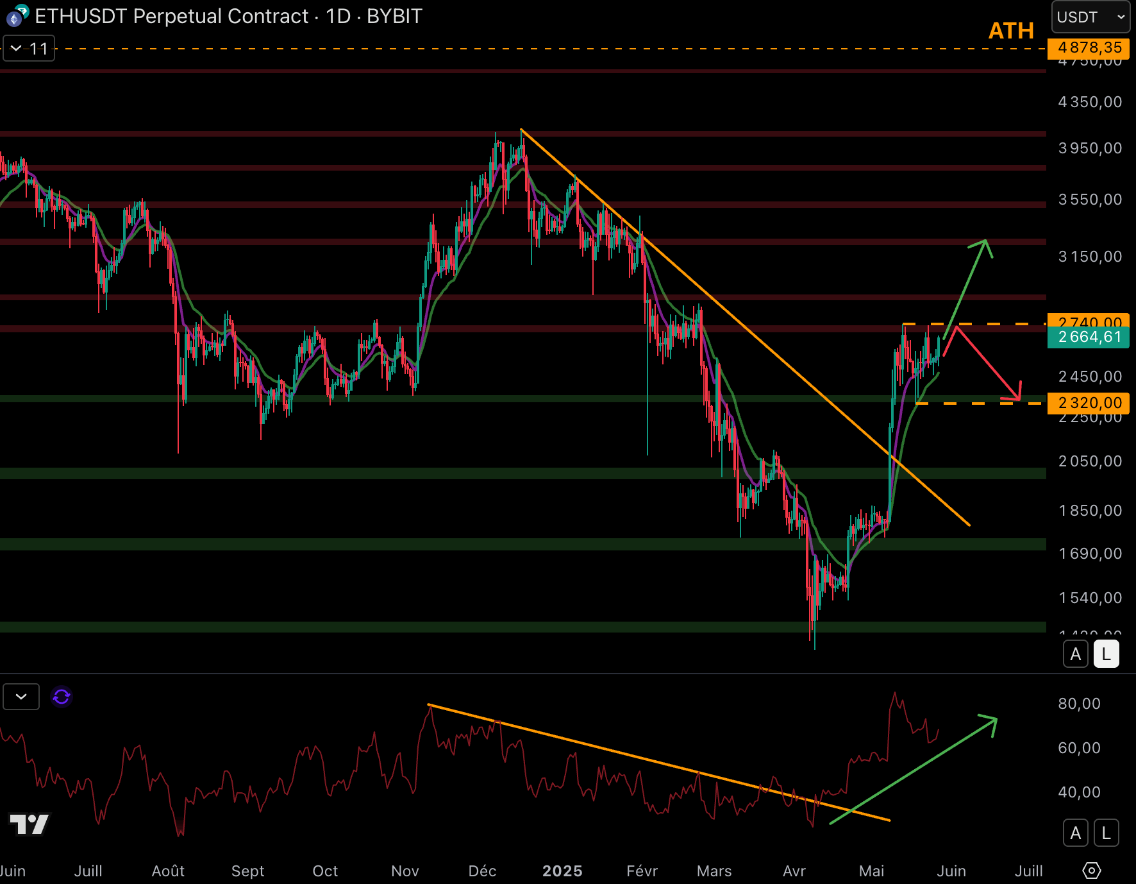Click the current price label 2 664,61
This screenshot has height=884, width=1136.
[1089, 337]
